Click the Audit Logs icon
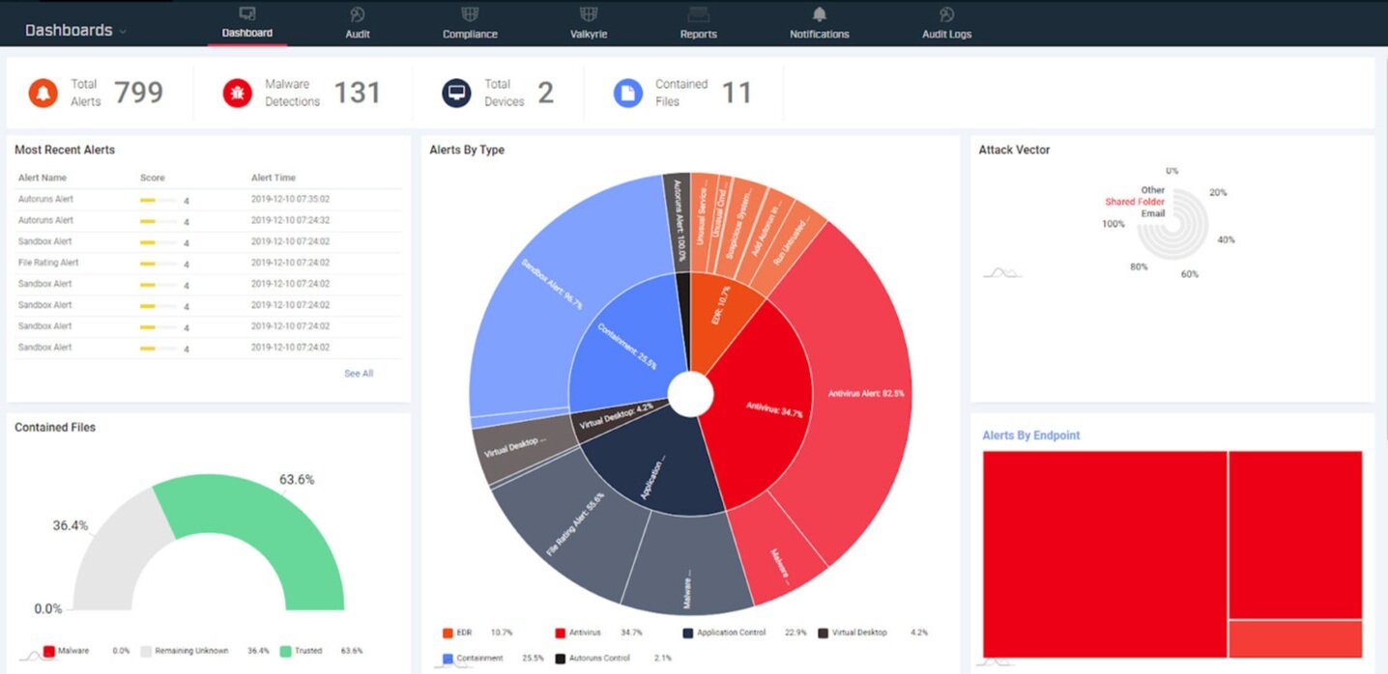This screenshot has height=674, width=1388. click(946, 14)
